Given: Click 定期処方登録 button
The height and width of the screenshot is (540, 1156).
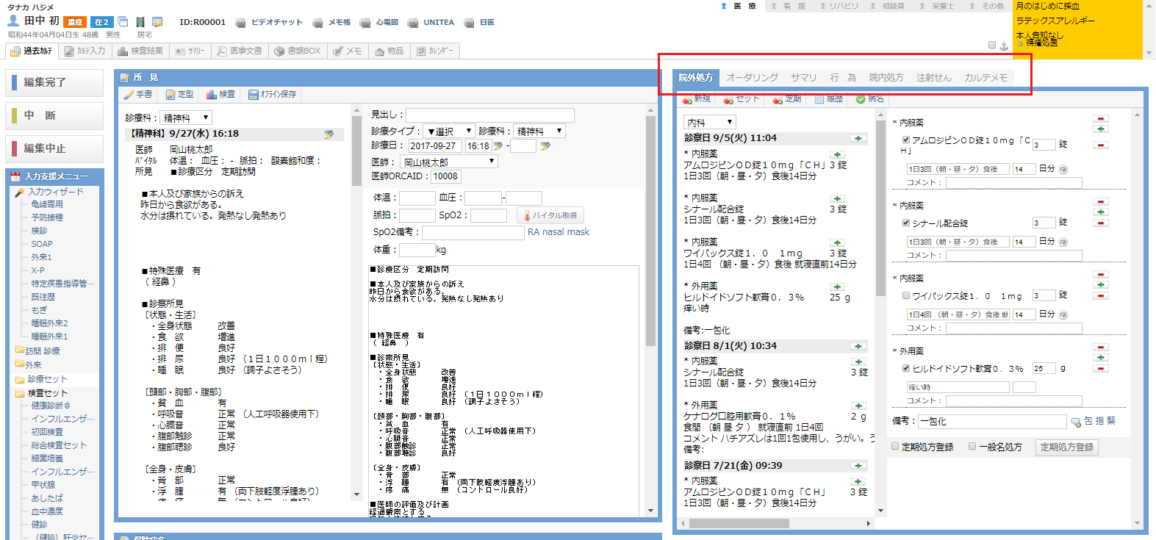Looking at the screenshot, I should point(1066,447).
